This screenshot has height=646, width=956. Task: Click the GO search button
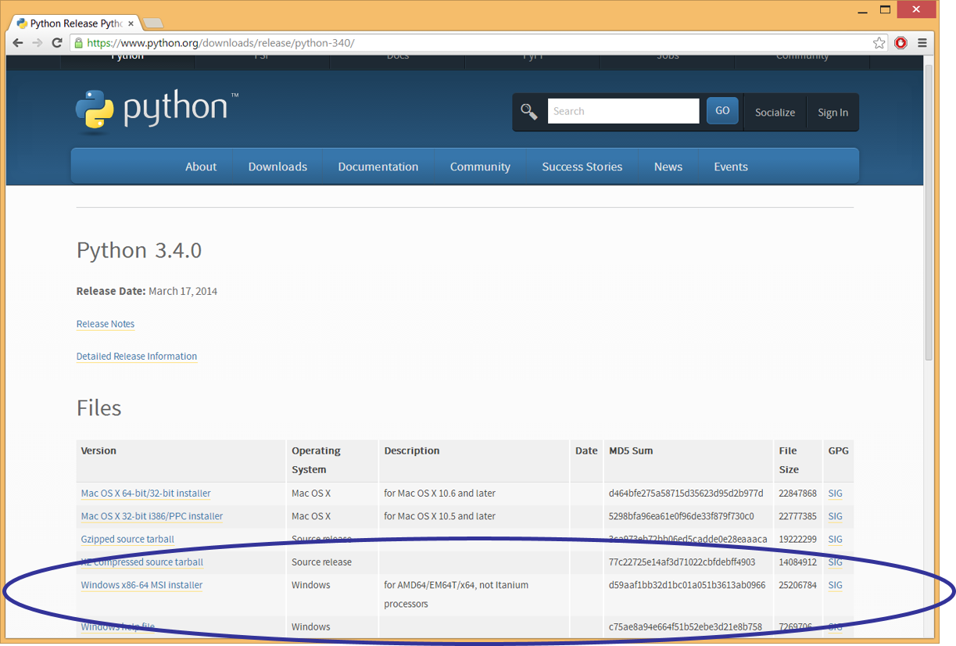[x=722, y=111]
